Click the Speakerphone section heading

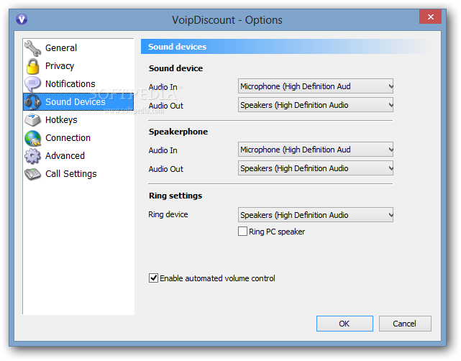[x=178, y=132]
